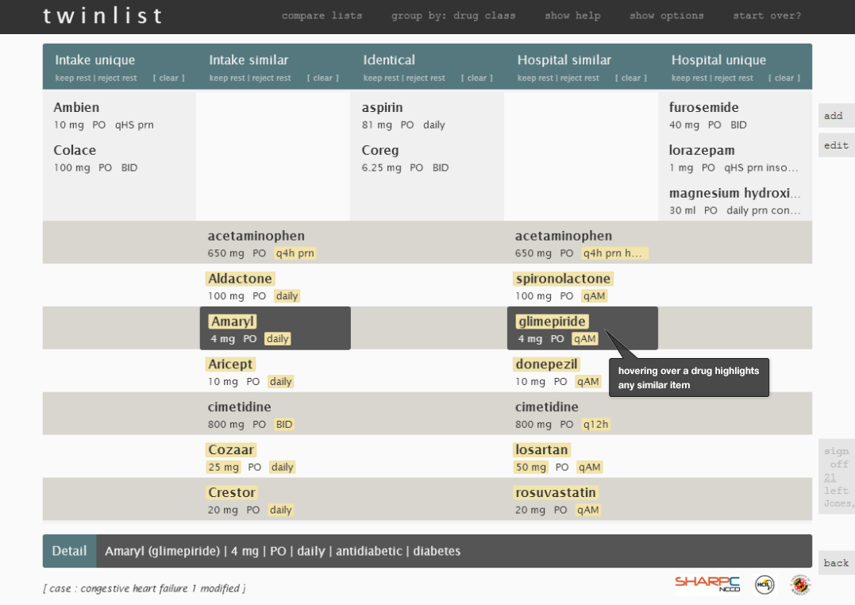855x605 pixels.
Task: Click show help in top bar
Action: [x=572, y=16]
